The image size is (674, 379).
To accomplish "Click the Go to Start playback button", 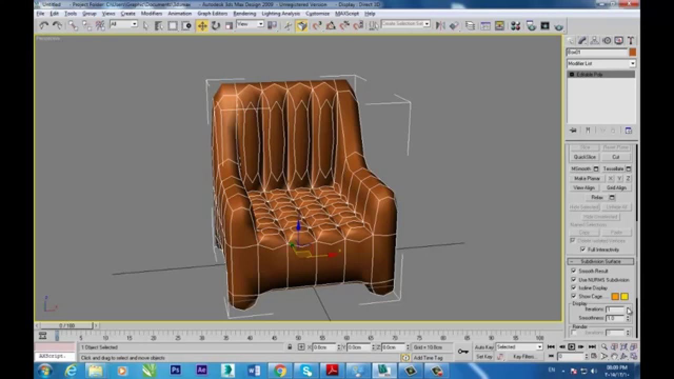I will click(551, 347).
